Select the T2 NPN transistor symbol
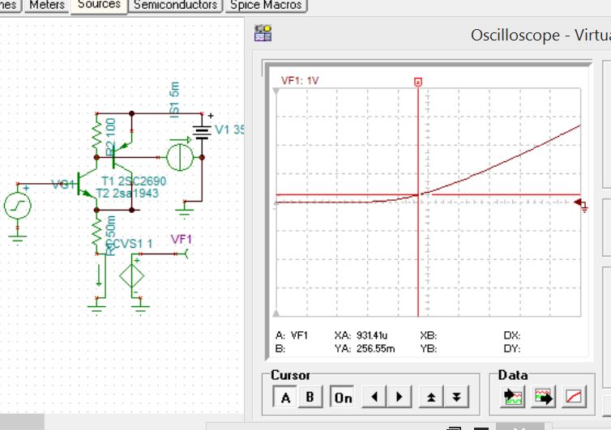 [88, 184]
